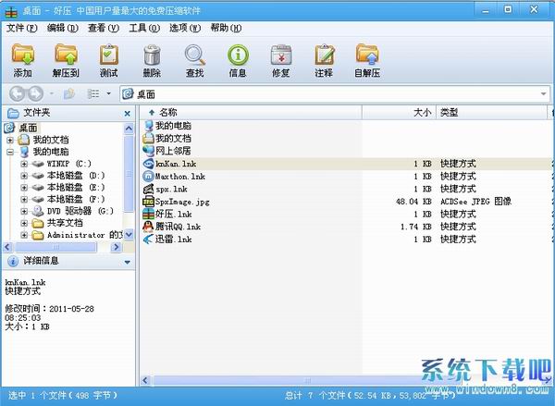Open the navigation history dropdown arrow

tap(52, 93)
